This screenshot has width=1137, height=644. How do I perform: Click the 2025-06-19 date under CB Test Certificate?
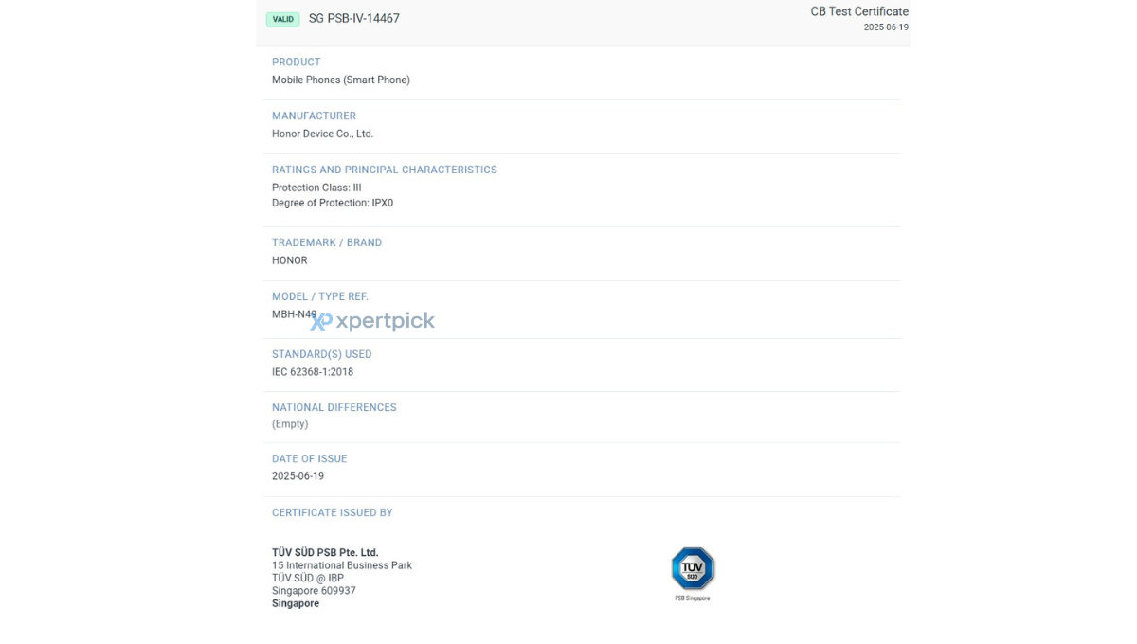click(886, 27)
